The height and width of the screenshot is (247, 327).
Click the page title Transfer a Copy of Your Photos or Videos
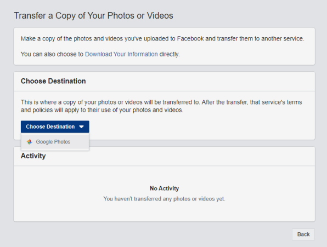coord(93,16)
